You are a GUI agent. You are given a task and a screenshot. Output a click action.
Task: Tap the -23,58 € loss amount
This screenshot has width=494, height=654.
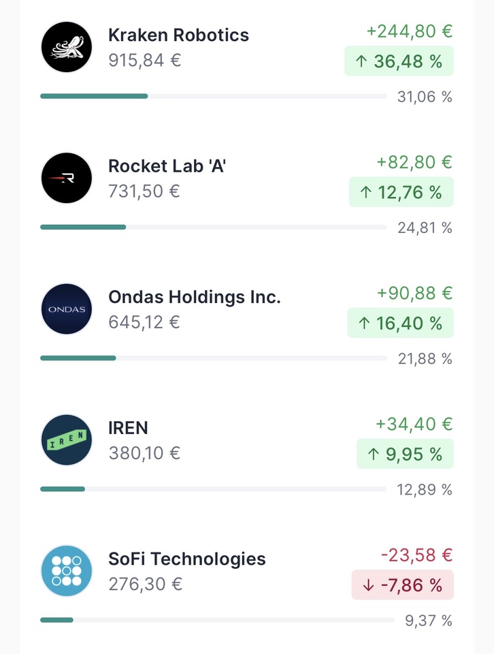[416, 555]
